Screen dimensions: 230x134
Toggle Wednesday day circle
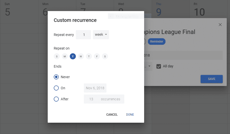tap(81, 56)
